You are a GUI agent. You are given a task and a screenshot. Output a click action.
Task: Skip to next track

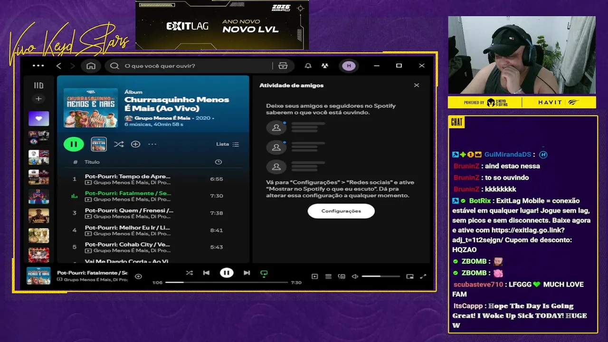(247, 273)
